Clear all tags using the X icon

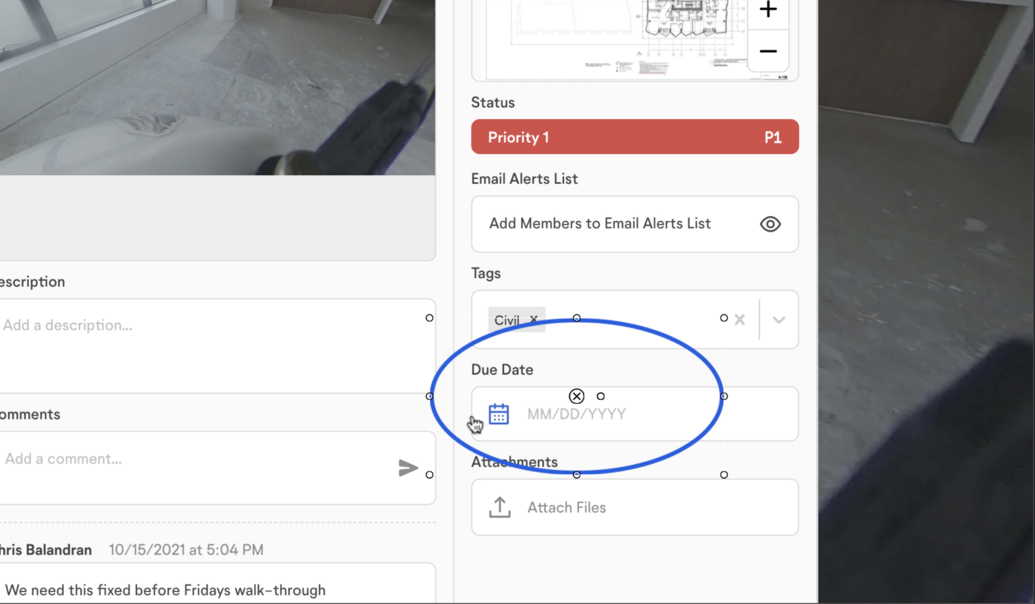pyautogui.click(x=739, y=319)
